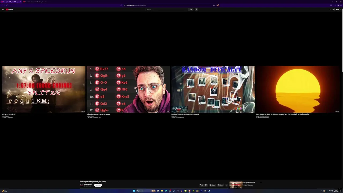Open the Retro Sunset video thumbnail
343x193 pixels.
(298, 89)
